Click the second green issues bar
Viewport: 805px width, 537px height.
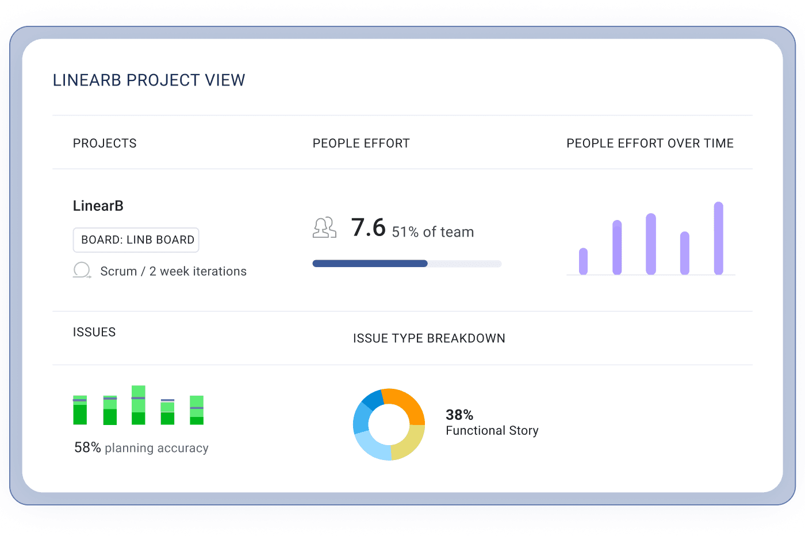pyautogui.click(x=110, y=410)
